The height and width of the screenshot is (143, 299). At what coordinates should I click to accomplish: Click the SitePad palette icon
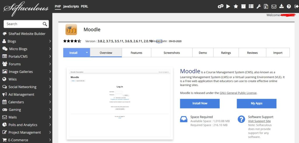(x=5, y=34)
